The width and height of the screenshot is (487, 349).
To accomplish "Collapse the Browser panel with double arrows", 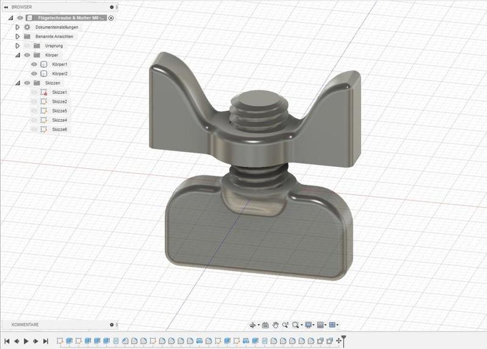I will (6, 7).
